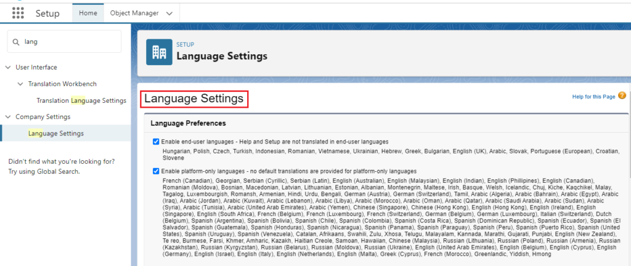Toggle Enable end-user languages checkbox

(156, 142)
